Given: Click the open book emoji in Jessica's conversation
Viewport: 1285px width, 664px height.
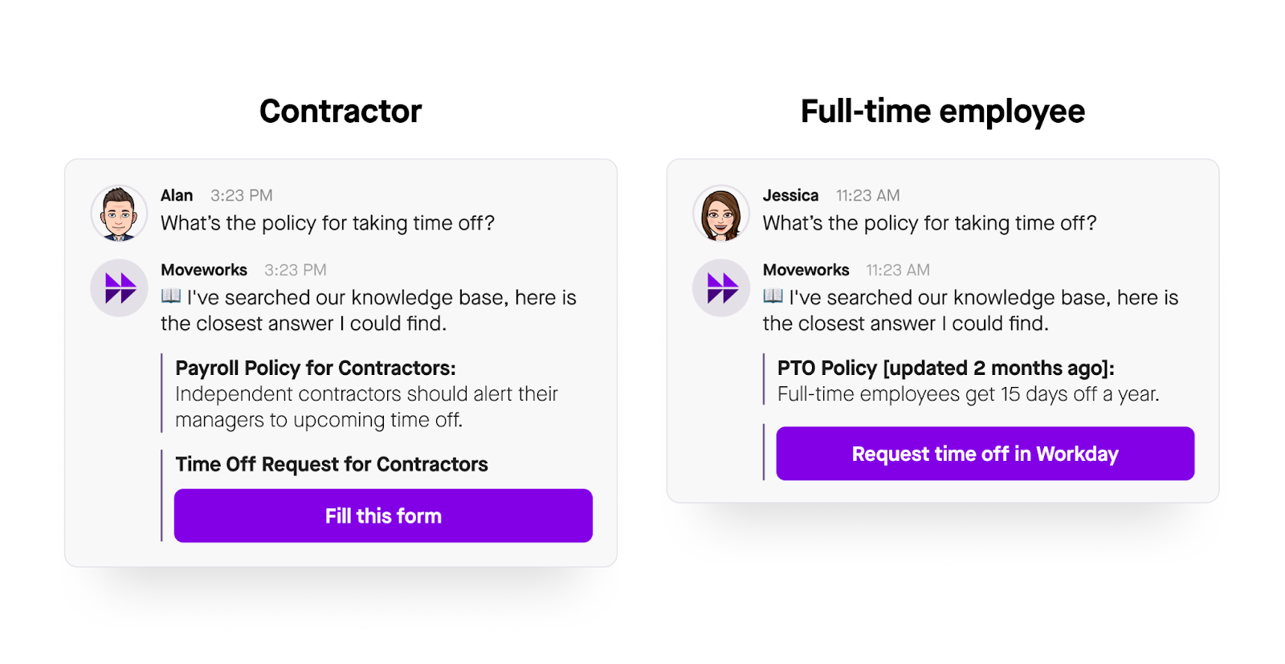Looking at the screenshot, I should pyautogui.click(x=772, y=297).
